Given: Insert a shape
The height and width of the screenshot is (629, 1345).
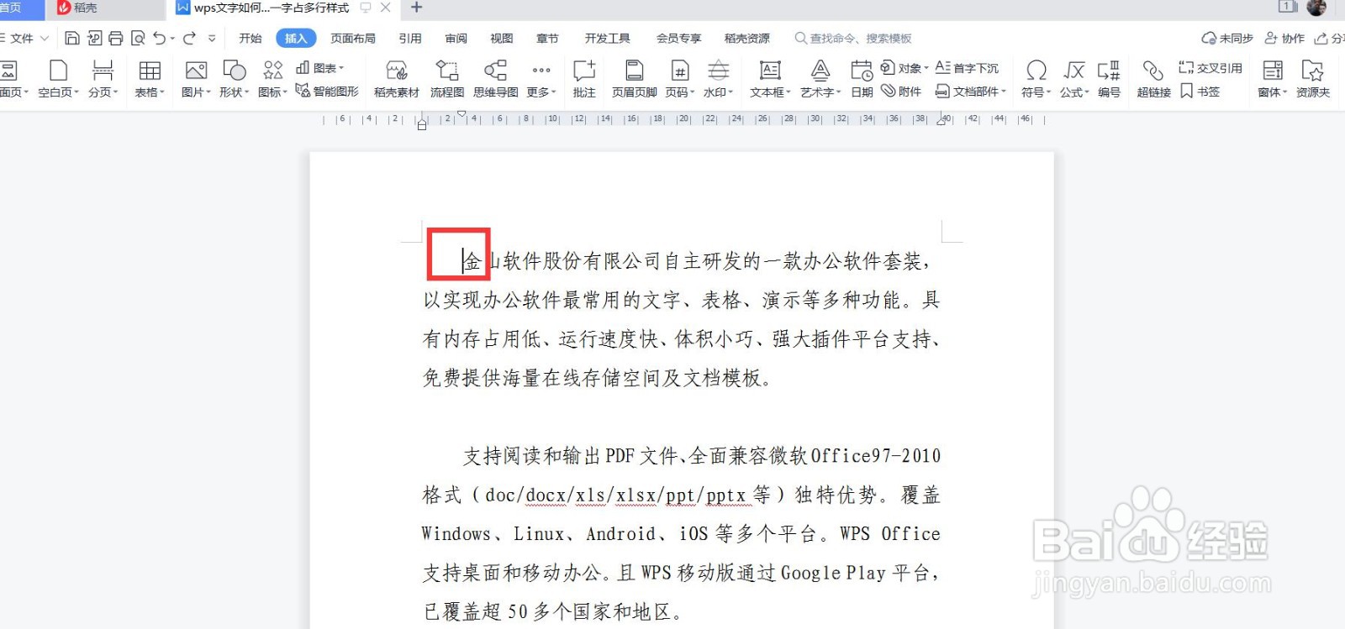Looking at the screenshot, I should [234, 79].
